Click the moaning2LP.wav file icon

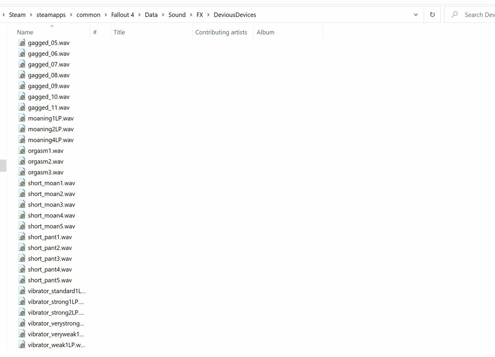pyautogui.click(x=22, y=129)
